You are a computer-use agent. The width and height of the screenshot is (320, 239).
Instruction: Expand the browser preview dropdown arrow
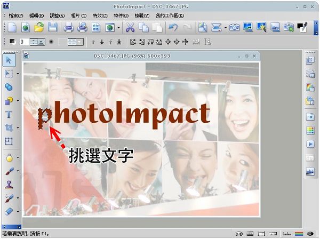click(x=118, y=27)
